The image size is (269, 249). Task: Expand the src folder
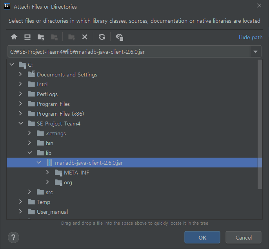29,192
